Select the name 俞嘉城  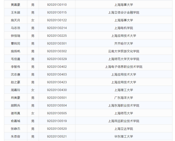point(16,121)
